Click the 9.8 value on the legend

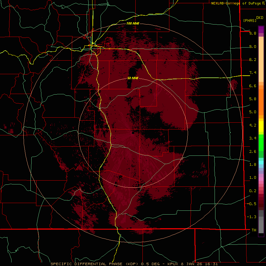[253, 33]
